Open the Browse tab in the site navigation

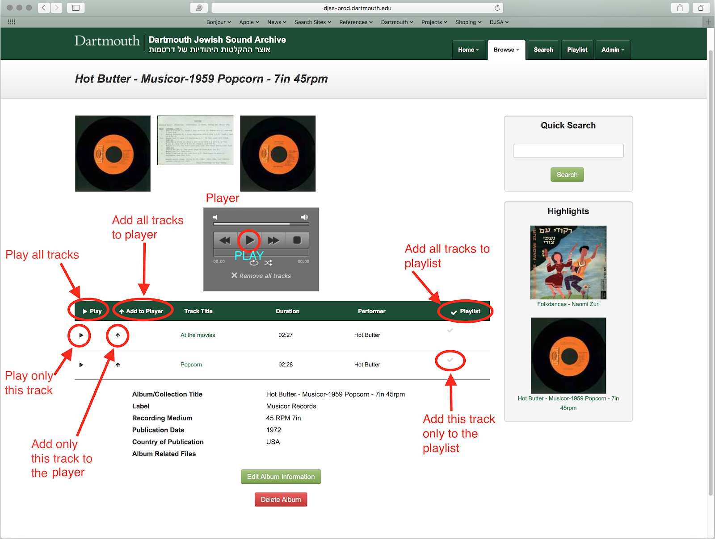pos(506,50)
